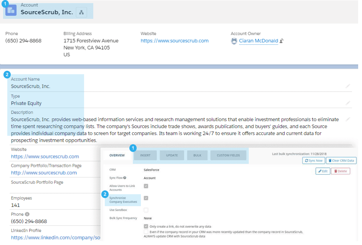
Task: Select the BULK tab
Action: 197,155
